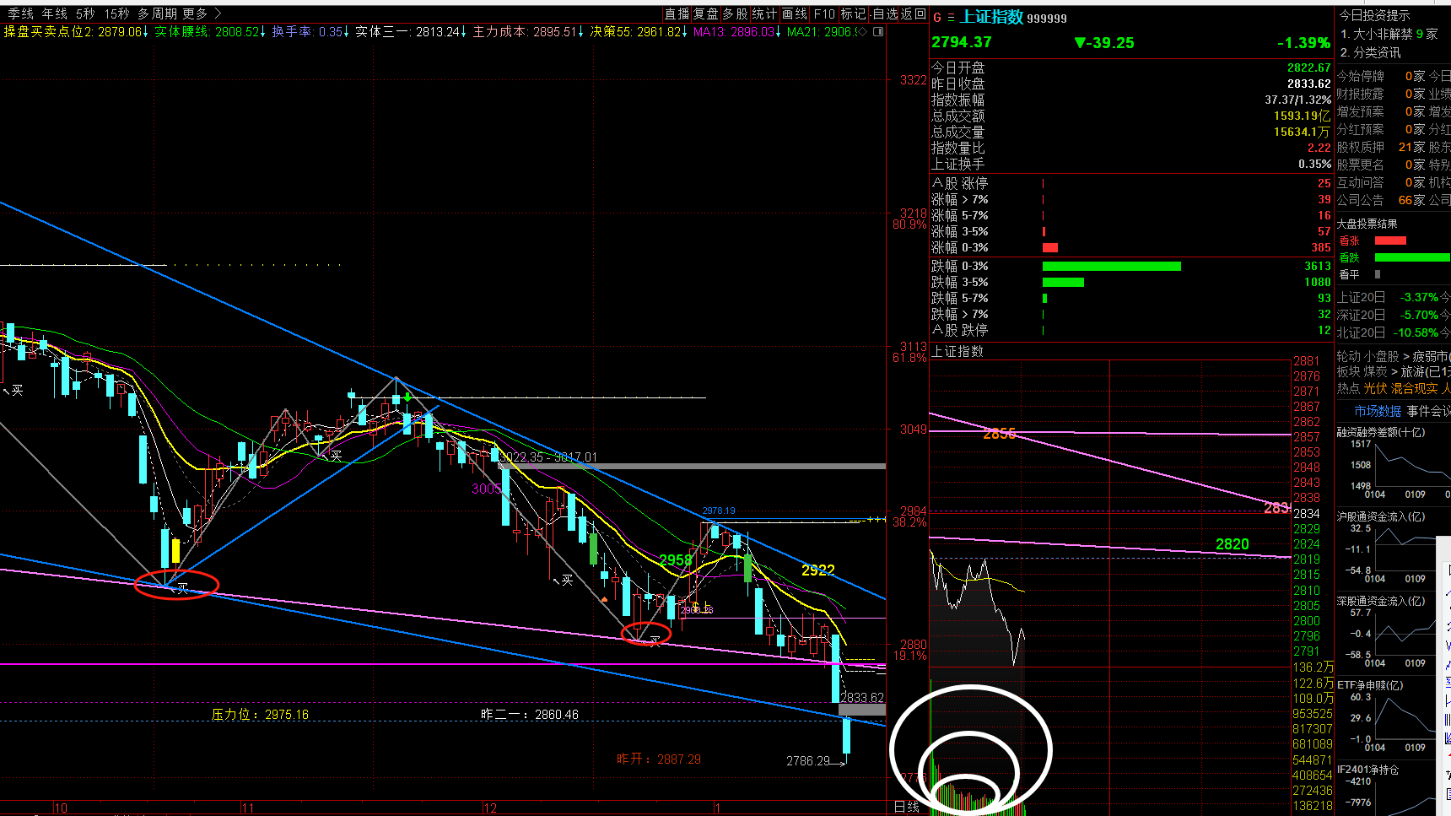Viewport: 1451px width, 816px height.
Task: Click 财报披露 entry
Action: [1380, 94]
